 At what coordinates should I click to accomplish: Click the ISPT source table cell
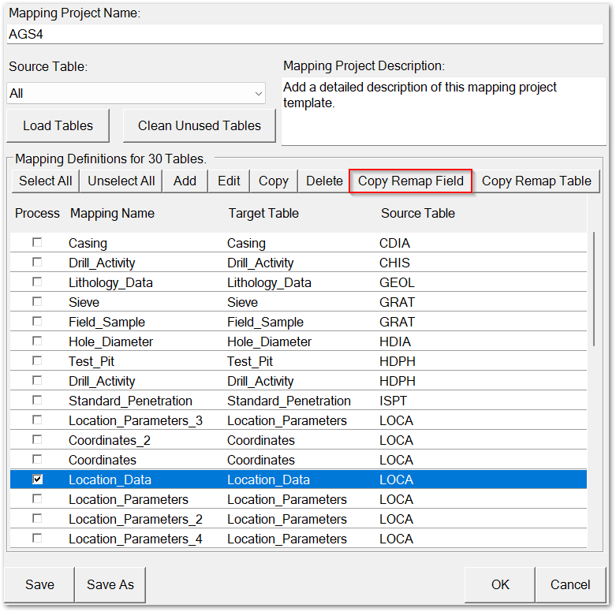click(x=393, y=401)
